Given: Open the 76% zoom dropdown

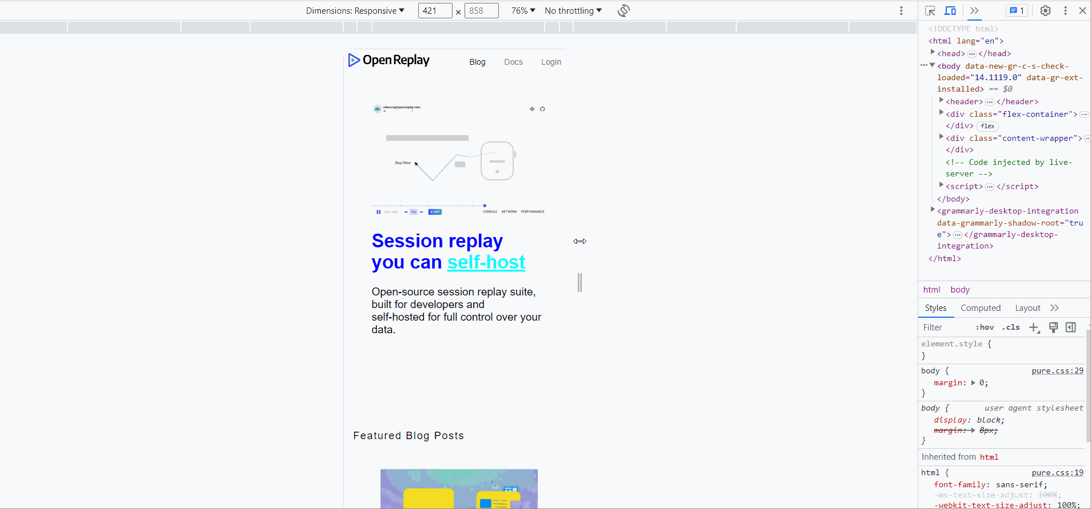Looking at the screenshot, I should click(x=523, y=11).
